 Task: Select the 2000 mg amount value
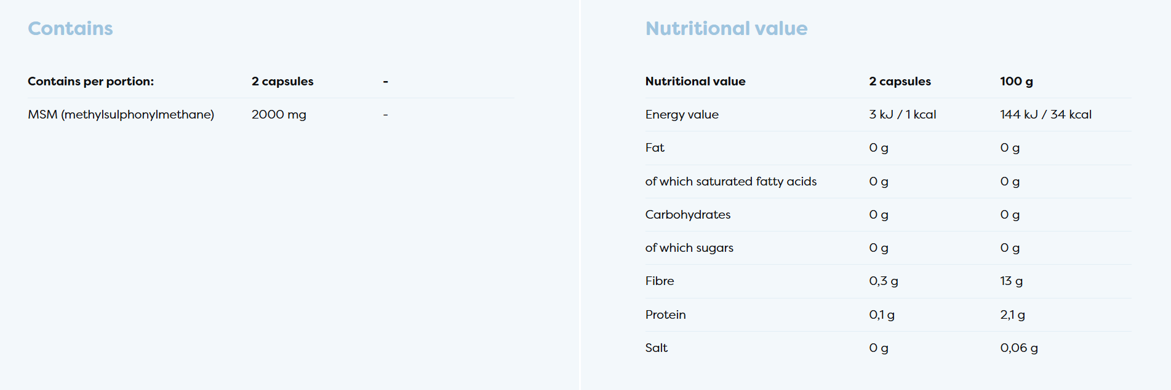click(x=279, y=114)
